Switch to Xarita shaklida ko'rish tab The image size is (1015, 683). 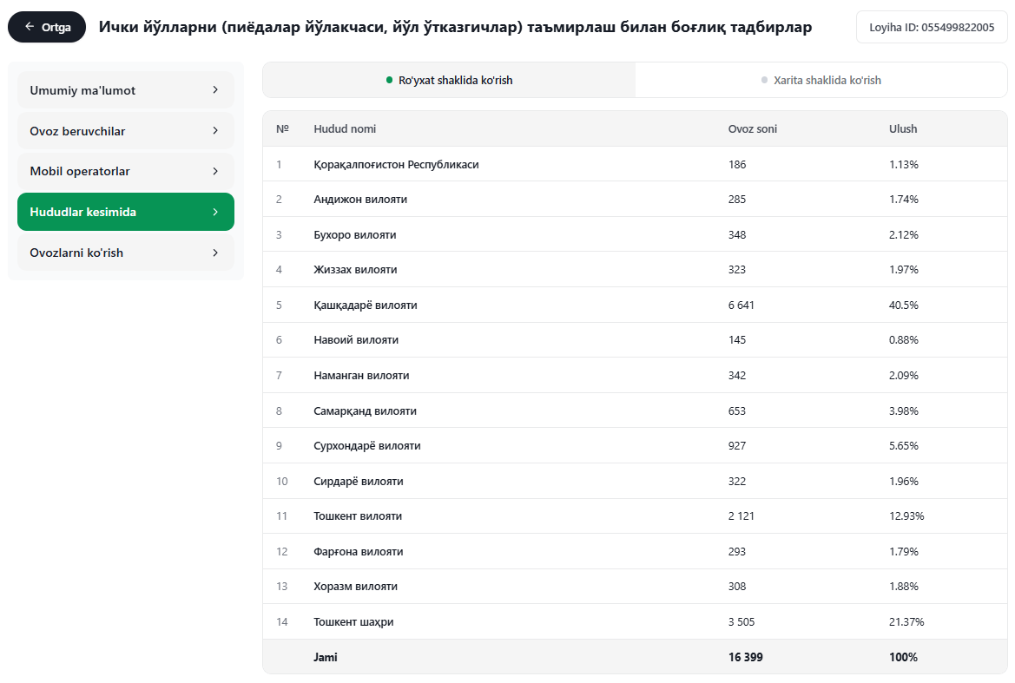click(821, 80)
